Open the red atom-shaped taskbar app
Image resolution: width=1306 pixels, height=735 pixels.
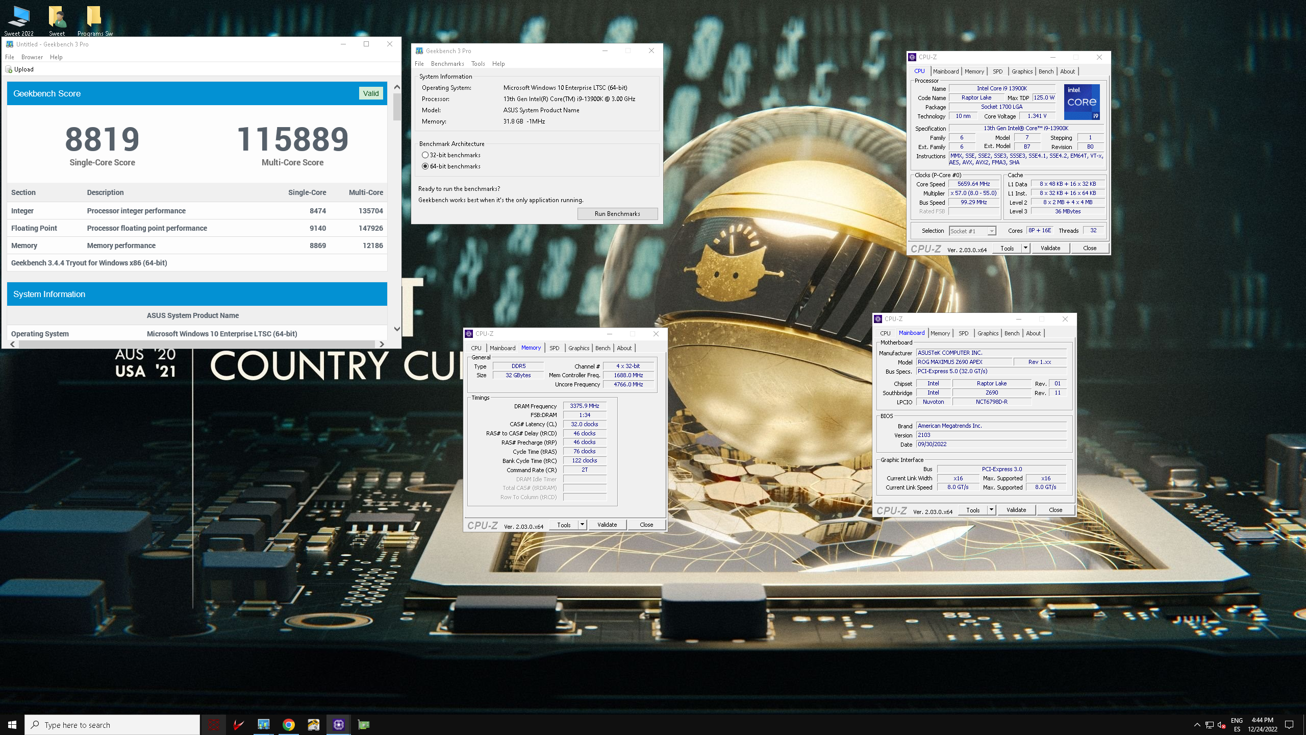pyautogui.click(x=214, y=725)
